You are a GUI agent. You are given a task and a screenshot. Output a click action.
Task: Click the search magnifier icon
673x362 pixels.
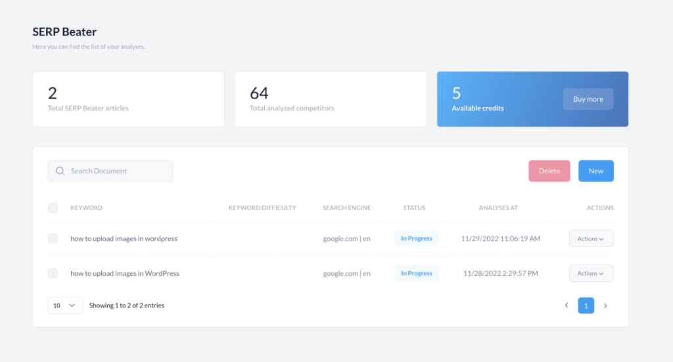(60, 171)
